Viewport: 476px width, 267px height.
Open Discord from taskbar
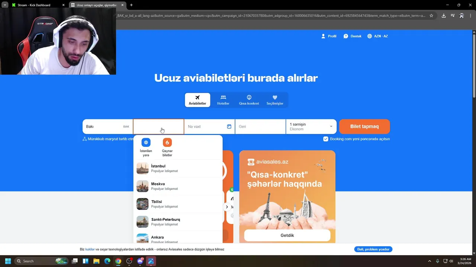pyautogui.click(x=140, y=261)
